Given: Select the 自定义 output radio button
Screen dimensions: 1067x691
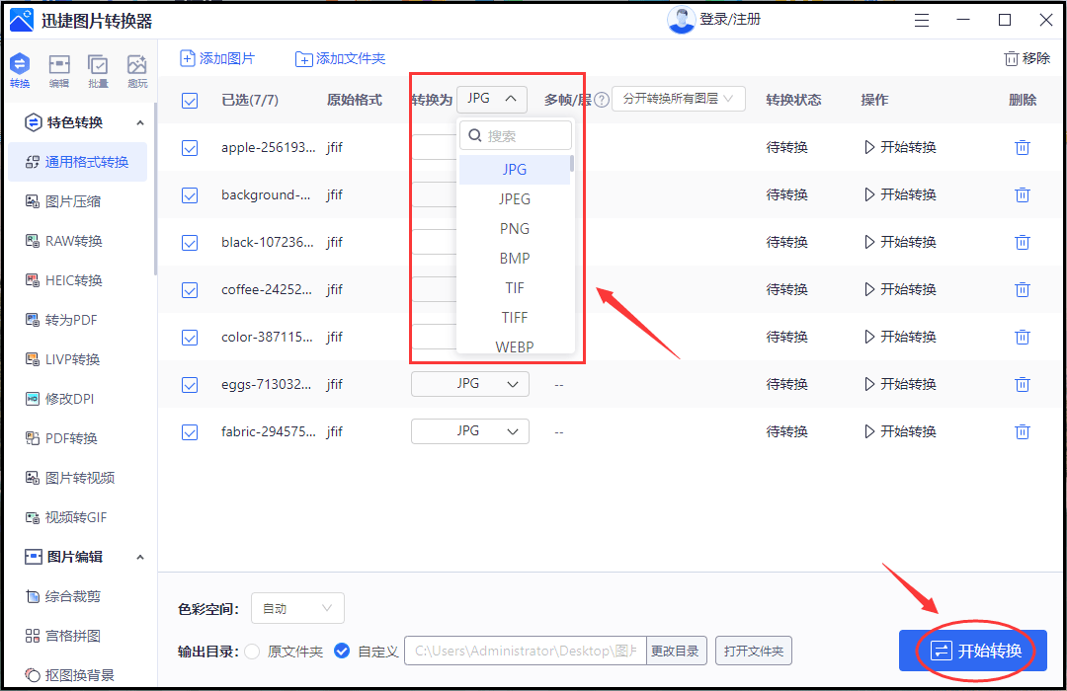Looking at the screenshot, I should click(x=342, y=652).
